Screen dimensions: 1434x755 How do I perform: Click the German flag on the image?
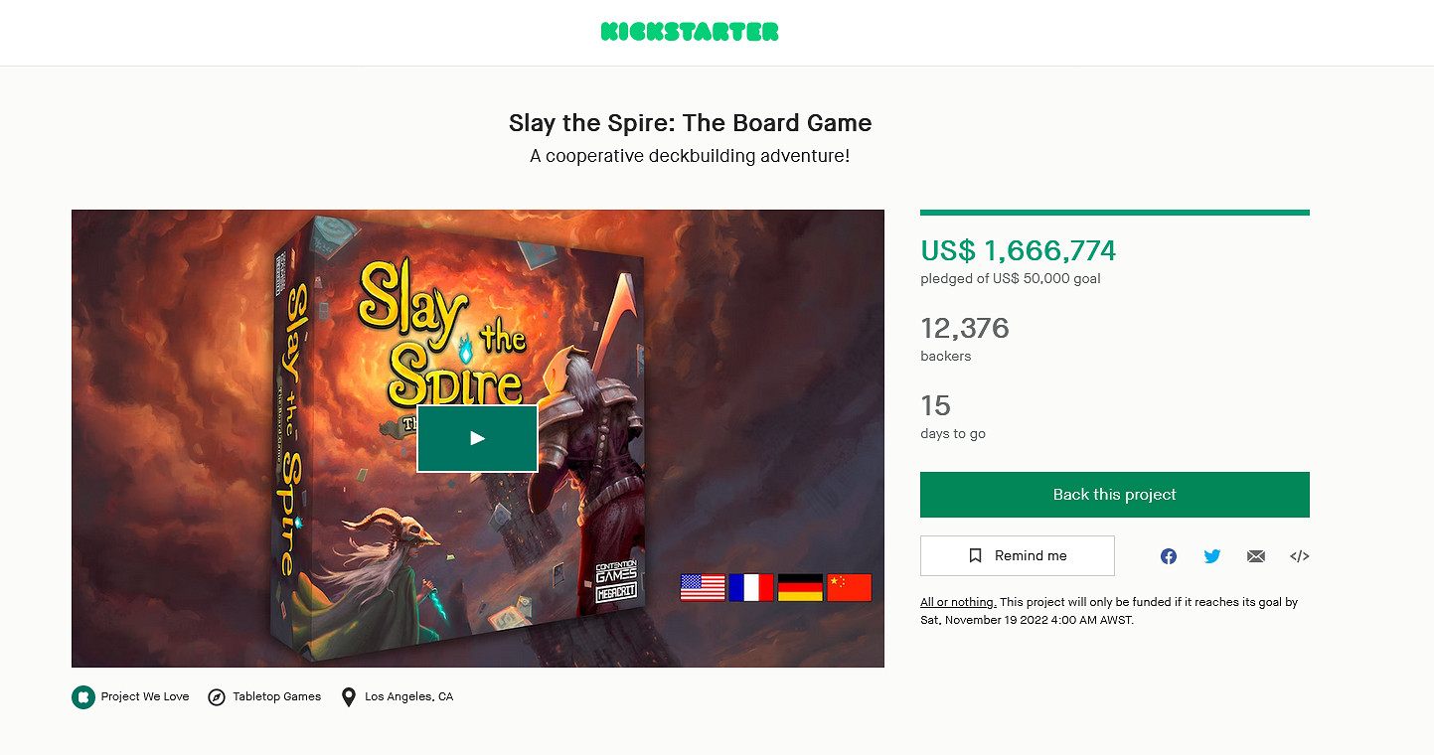(800, 588)
